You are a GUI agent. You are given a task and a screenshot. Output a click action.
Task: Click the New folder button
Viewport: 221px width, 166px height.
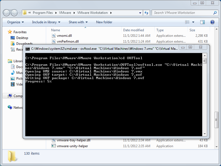(x=104, y=22)
